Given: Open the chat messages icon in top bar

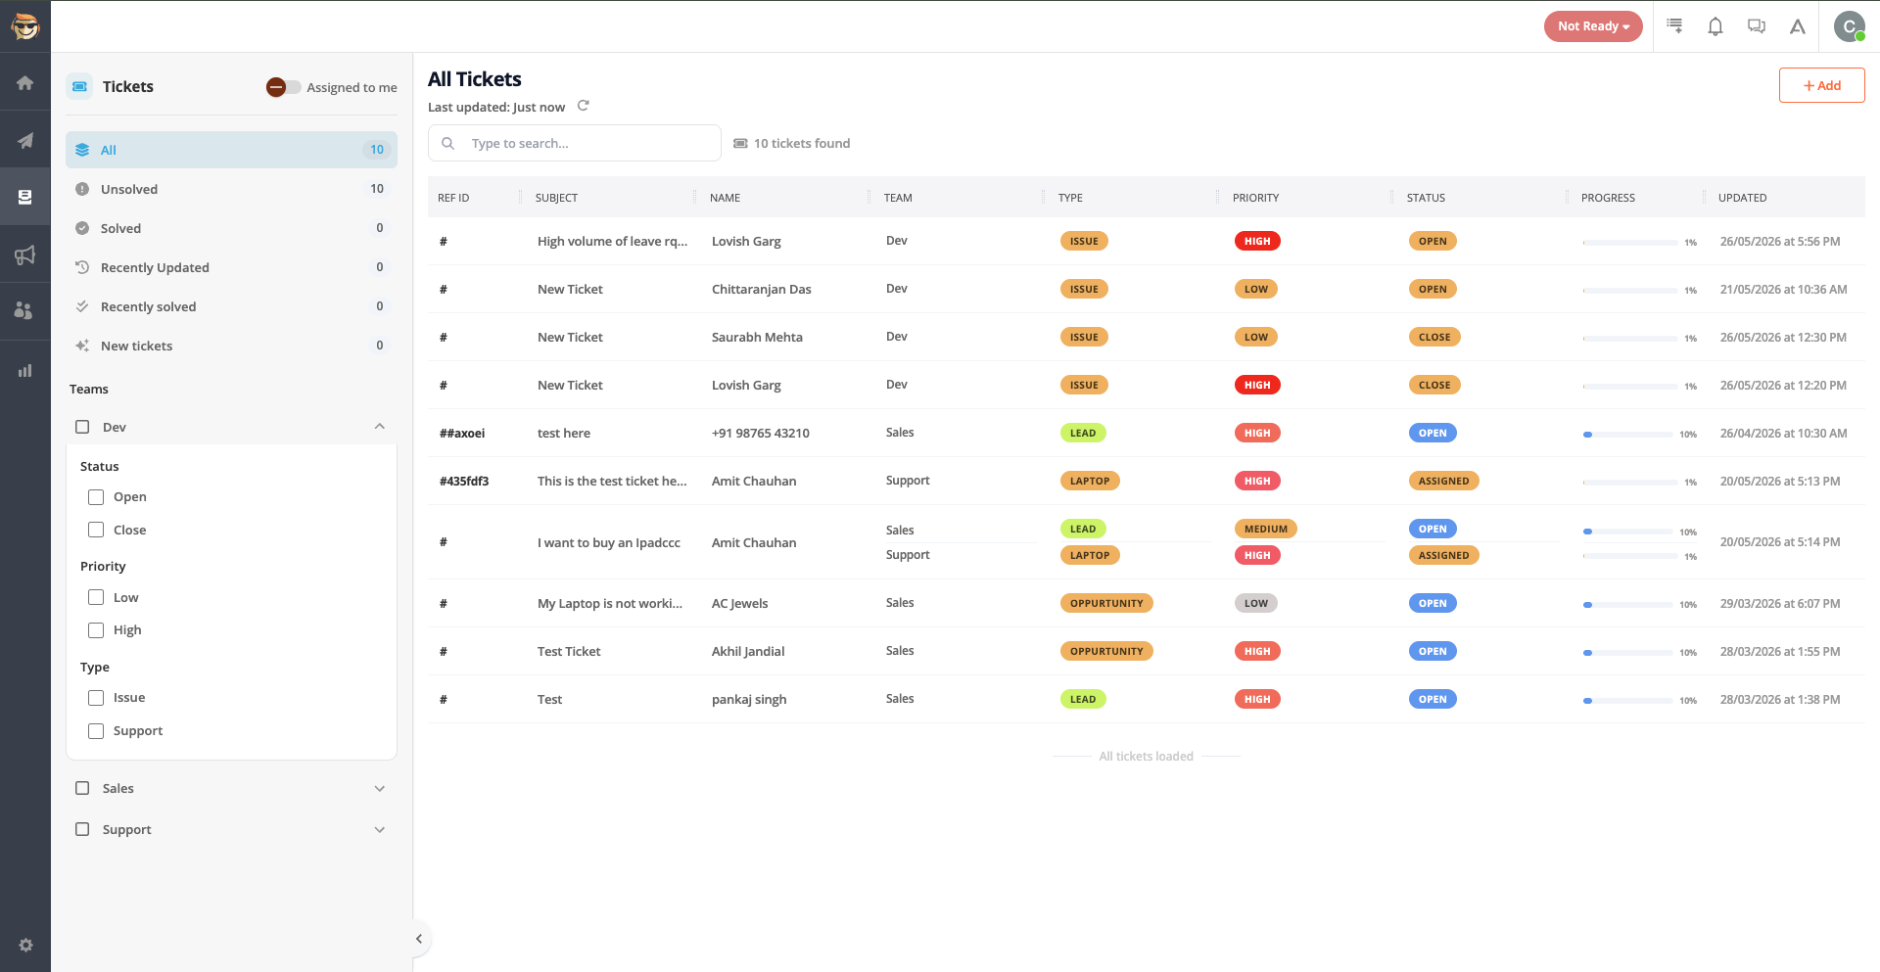Looking at the screenshot, I should pyautogui.click(x=1757, y=26).
